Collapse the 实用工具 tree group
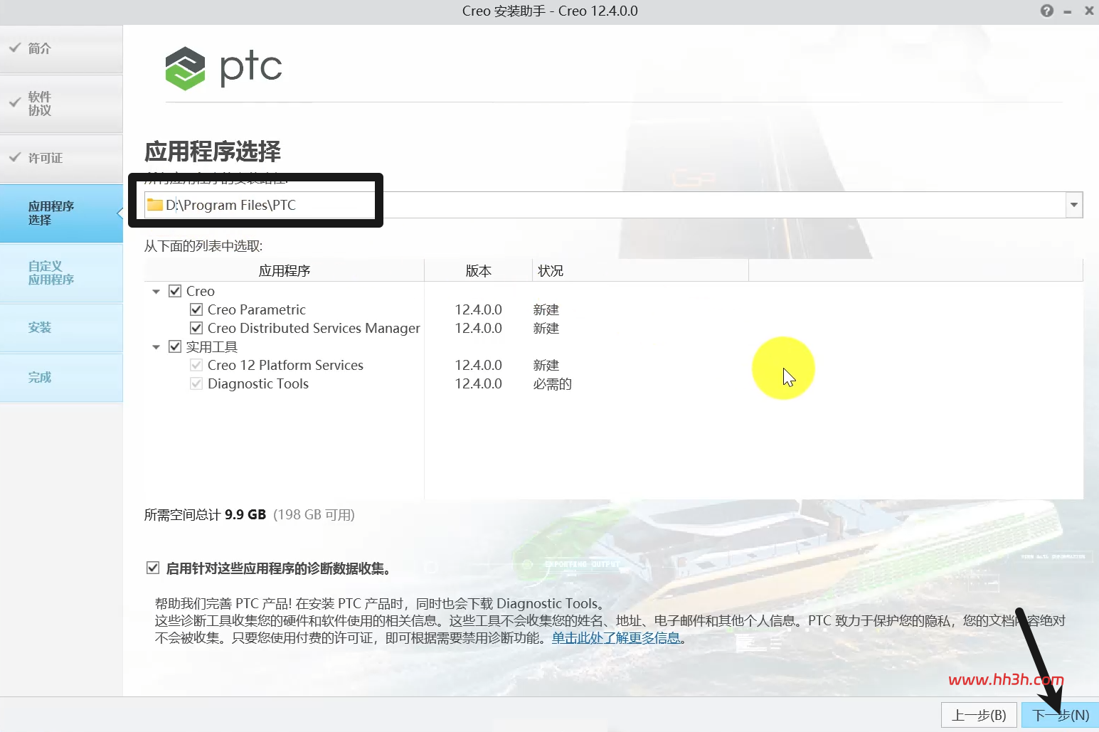 tap(156, 347)
